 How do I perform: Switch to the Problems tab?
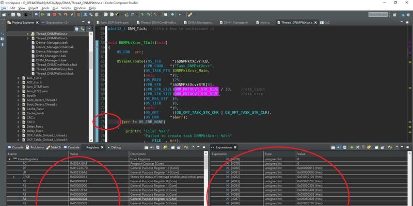coord(35,147)
